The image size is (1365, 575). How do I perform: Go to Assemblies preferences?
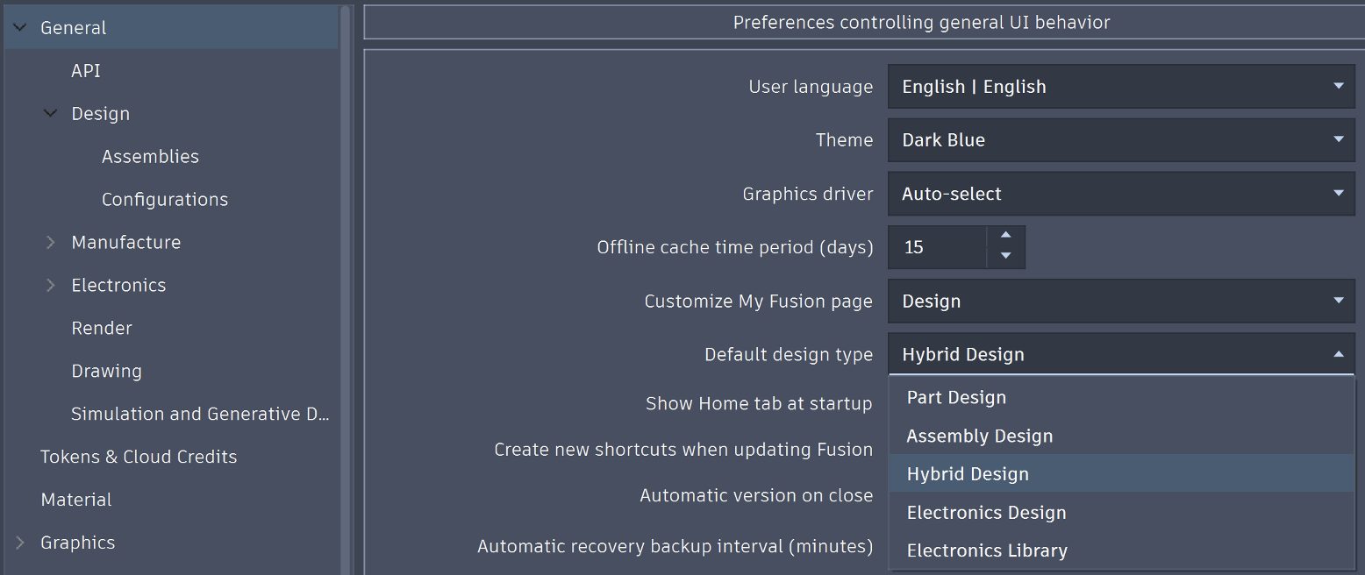click(150, 157)
